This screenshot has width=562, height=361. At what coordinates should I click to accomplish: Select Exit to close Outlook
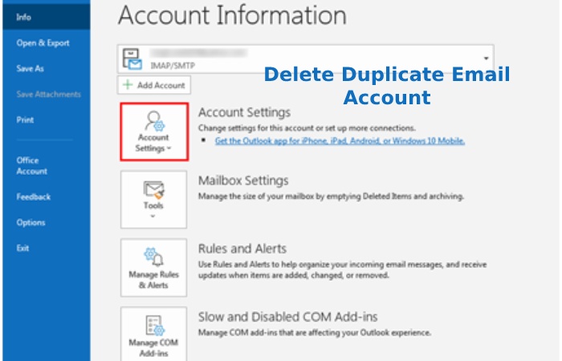22,248
